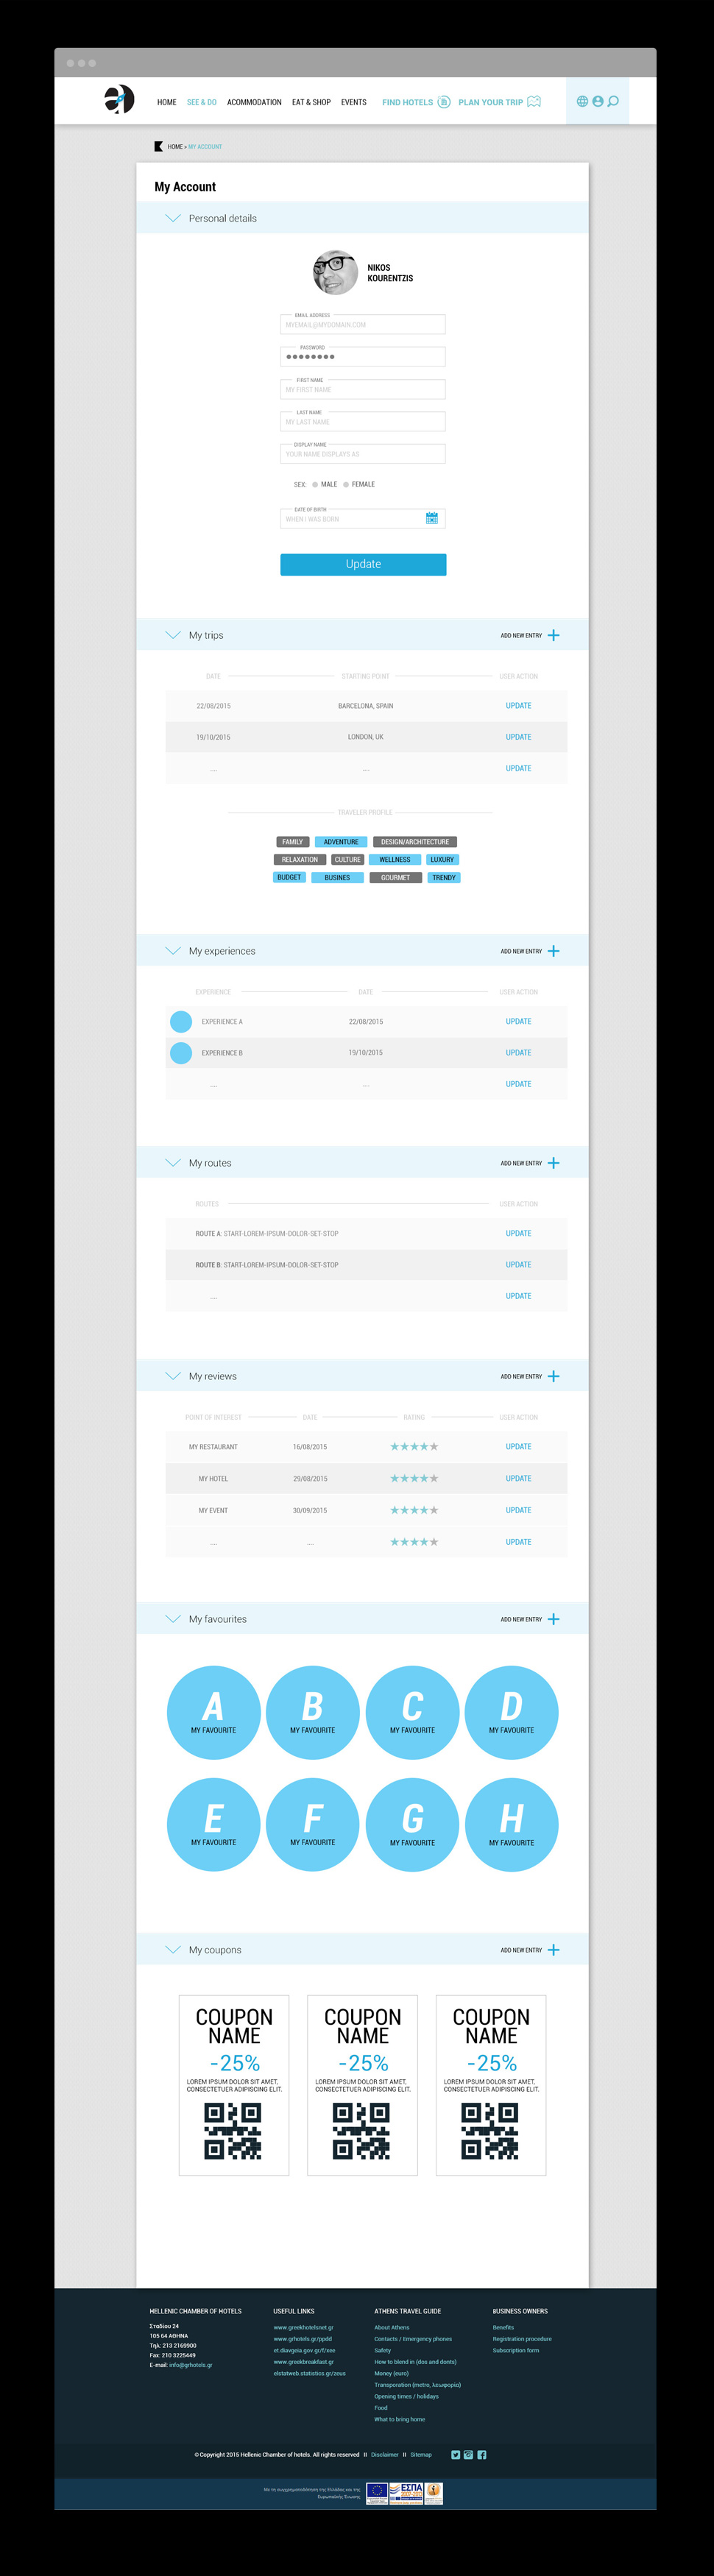Open the date of birth calendar icon
The width and height of the screenshot is (714, 2576).
point(432,518)
